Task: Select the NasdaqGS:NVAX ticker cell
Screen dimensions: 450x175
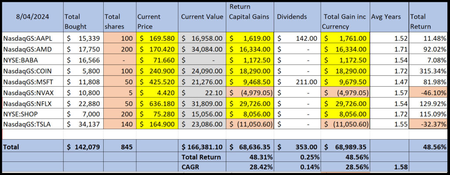Action: click(33, 93)
